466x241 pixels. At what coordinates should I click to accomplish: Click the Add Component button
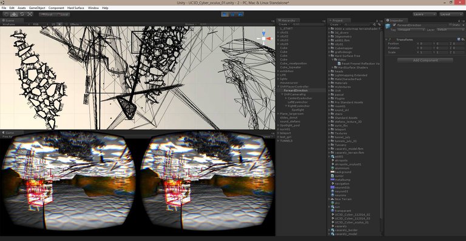coord(425,60)
